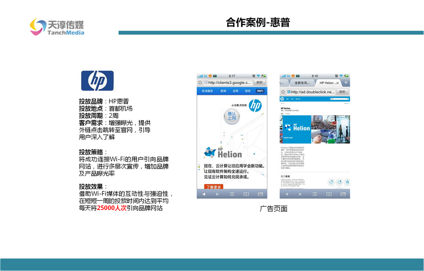Click the caption 广告页面
424x271 pixels.
click(x=273, y=209)
